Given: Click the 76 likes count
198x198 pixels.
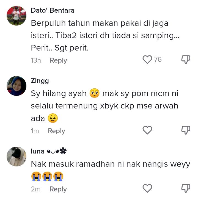Looking at the screenshot, I should pyautogui.click(x=158, y=60).
